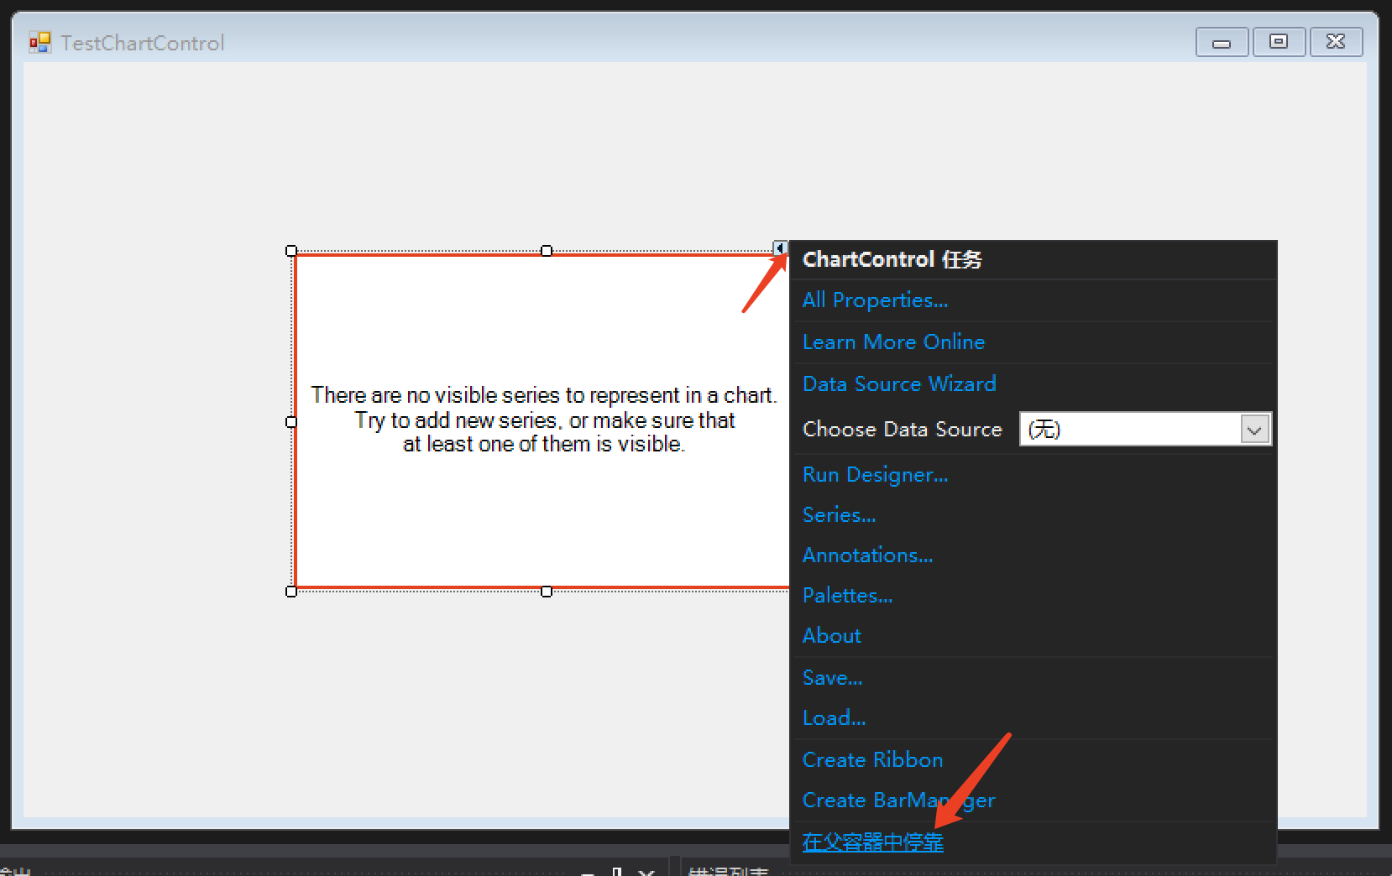
Task: Click Run Designer for the chart
Action: coord(875,474)
